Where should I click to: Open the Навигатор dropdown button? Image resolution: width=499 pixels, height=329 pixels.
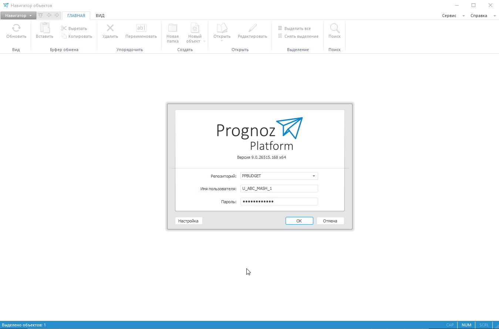pyautogui.click(x=18, y=16)
